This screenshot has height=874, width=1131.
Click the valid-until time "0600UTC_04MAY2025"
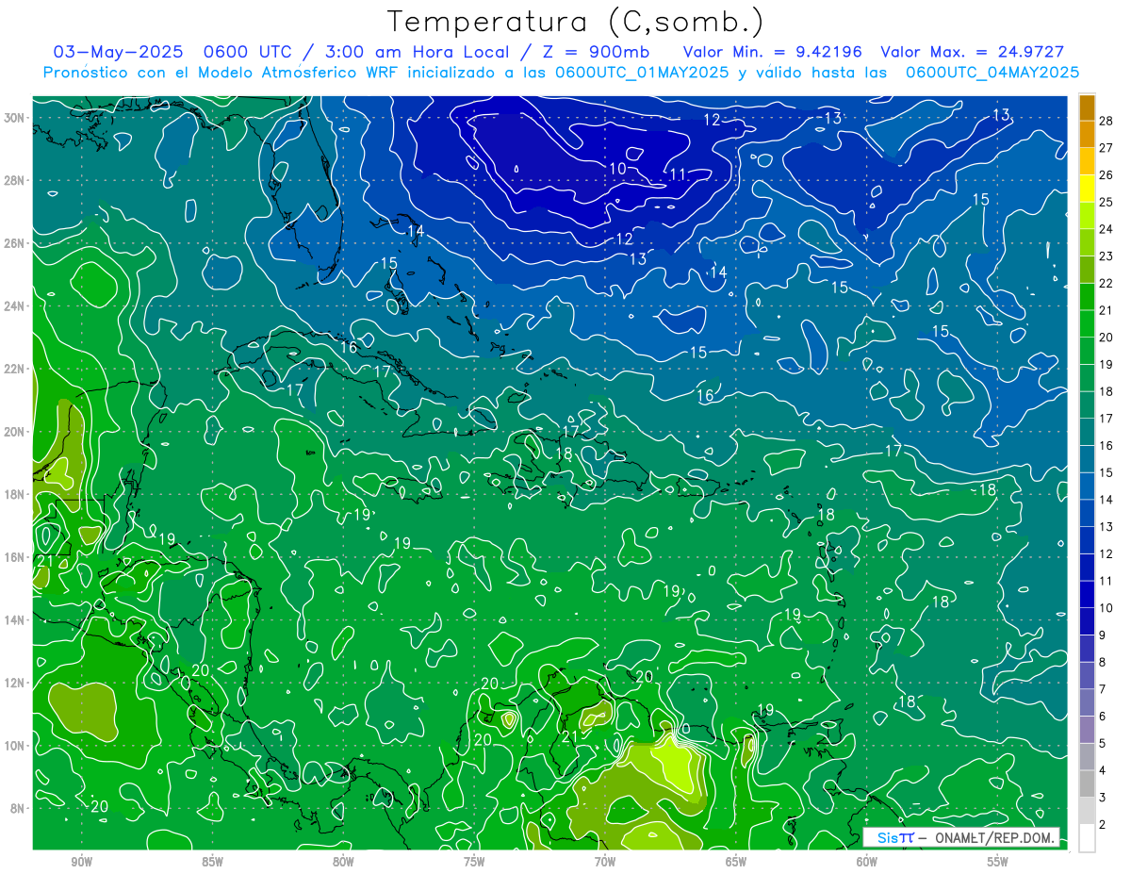[x=992, y=73]
